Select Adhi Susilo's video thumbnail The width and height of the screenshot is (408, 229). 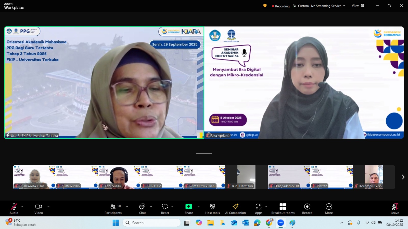119,177
